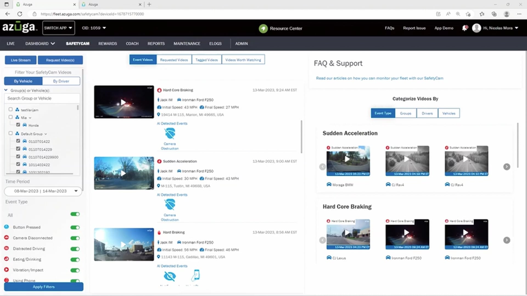Play the Sudden Acceleration event video thumbnail
The width and height of the screenshot is (527, 296).
[124, 173]
